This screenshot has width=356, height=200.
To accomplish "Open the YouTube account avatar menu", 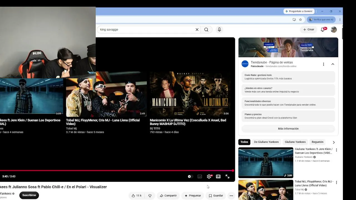I will pos(334,29).
